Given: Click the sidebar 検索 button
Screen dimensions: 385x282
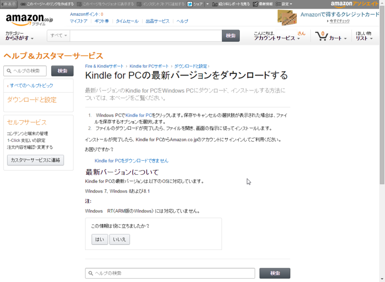Looking at the screenshot, I should [x=63, y=71].
